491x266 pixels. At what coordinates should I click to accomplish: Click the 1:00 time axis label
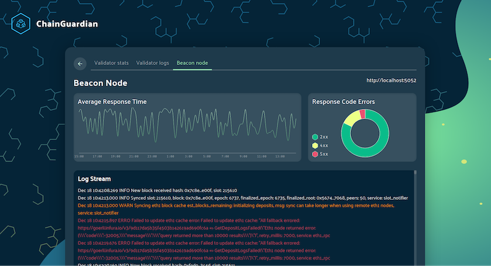coord(170,156)
